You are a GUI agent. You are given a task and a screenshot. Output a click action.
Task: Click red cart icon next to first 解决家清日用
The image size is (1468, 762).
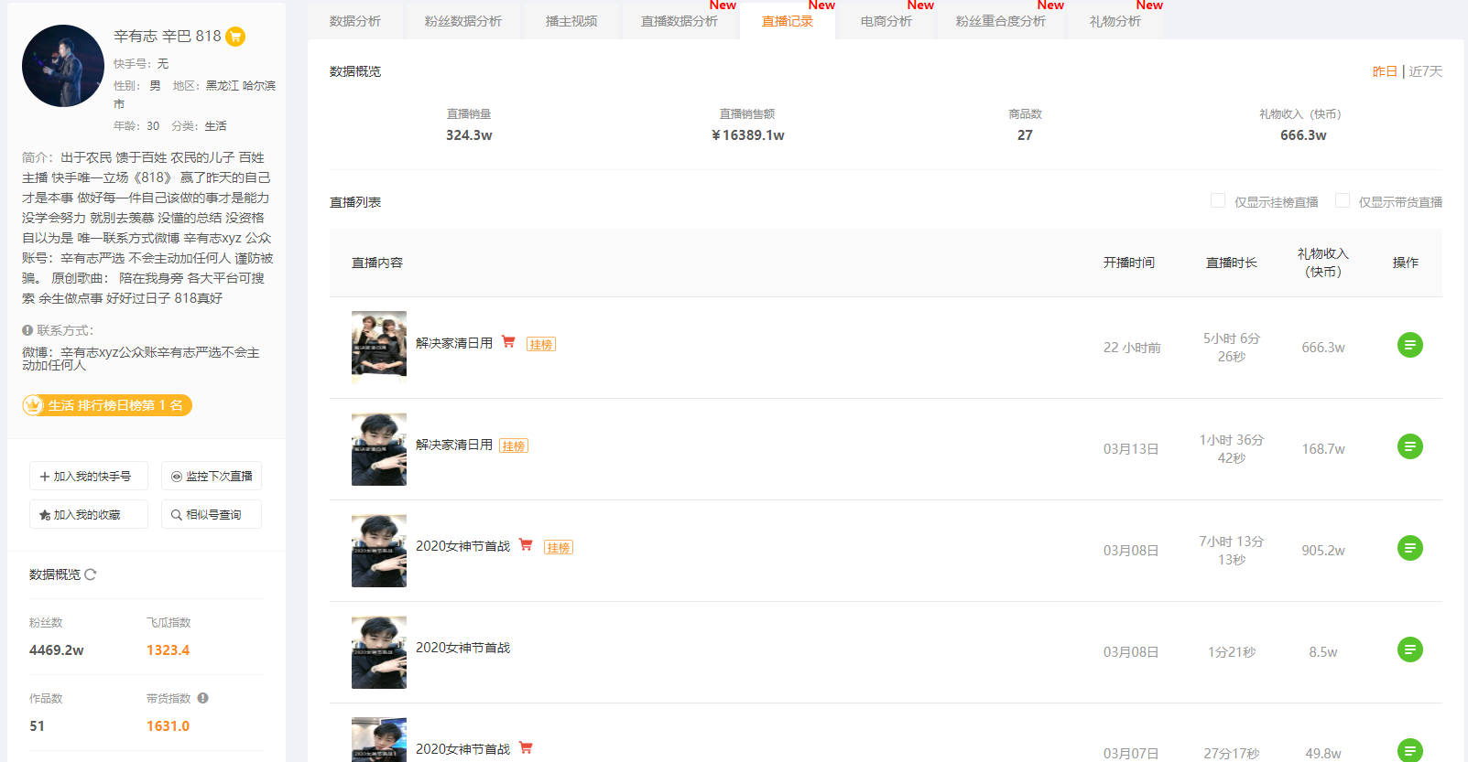(x=508, y=342)
